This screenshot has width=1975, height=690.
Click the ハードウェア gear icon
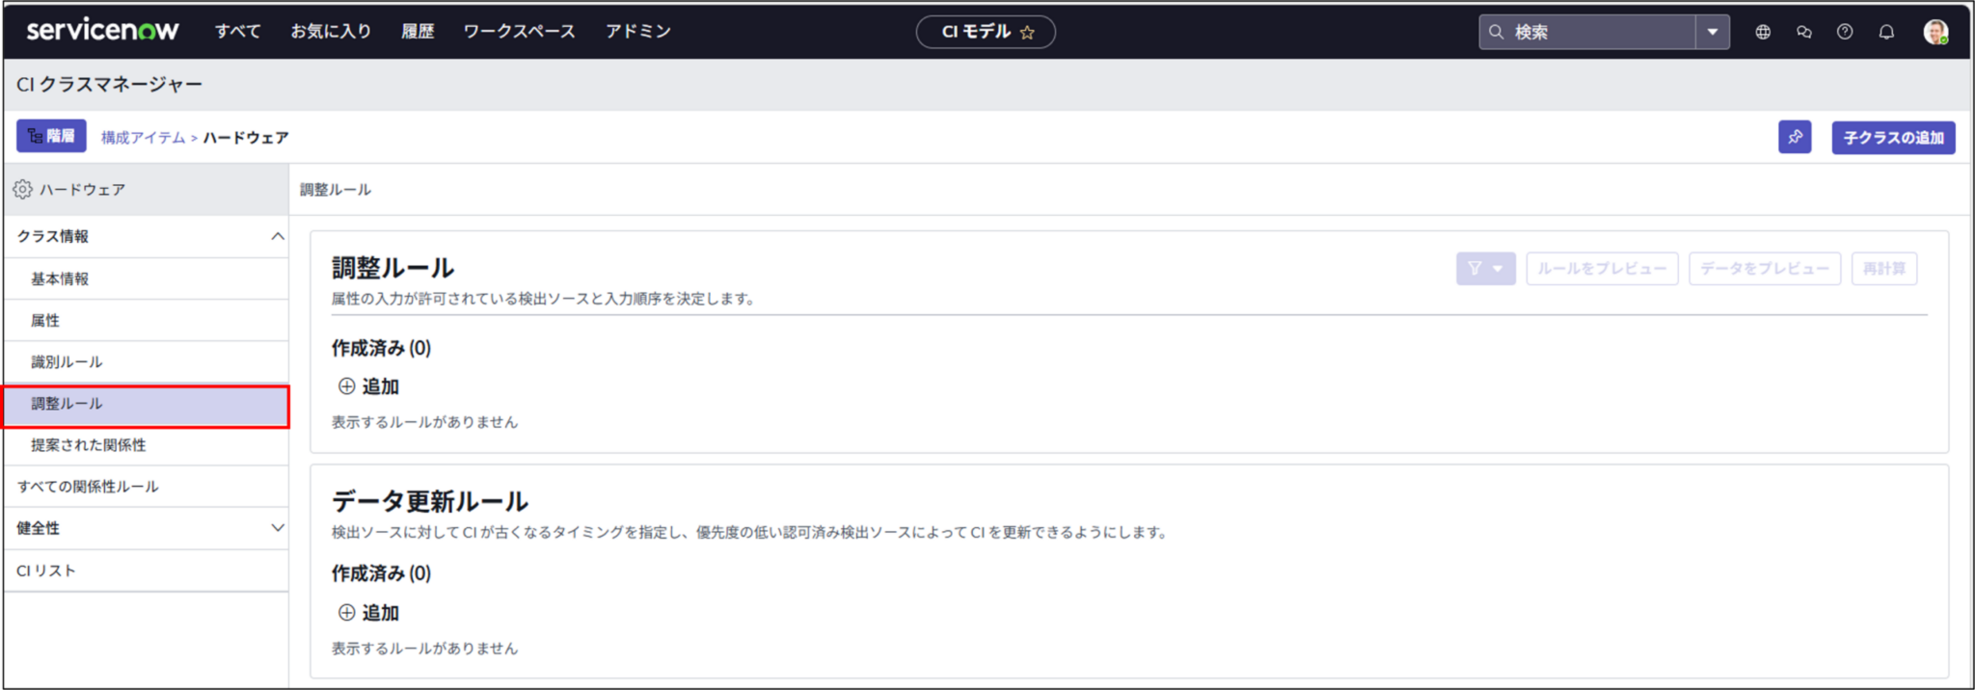point(23,189)
